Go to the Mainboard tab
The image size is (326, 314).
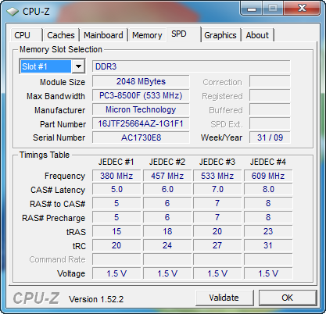[103, 35]
